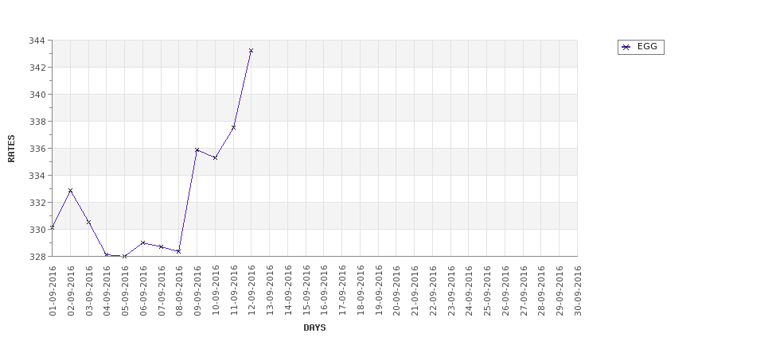Click the 30-09-2016 x-axis date label
The image size is (776, 341).
click(x=578, y=291)
